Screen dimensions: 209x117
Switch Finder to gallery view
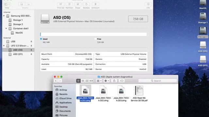click(91, 81)
